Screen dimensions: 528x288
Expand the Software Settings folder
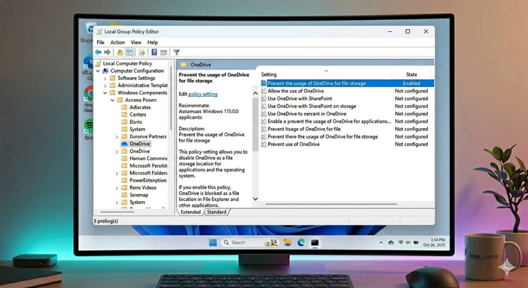105,78
